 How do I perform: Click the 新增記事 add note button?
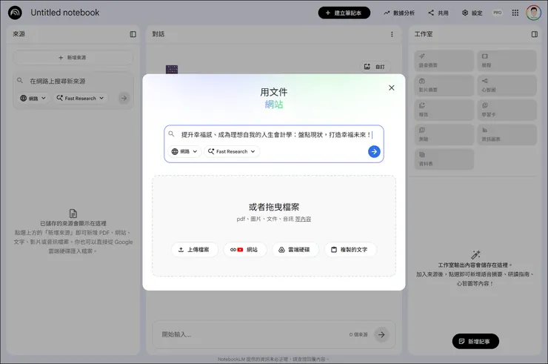pos(475,341)
